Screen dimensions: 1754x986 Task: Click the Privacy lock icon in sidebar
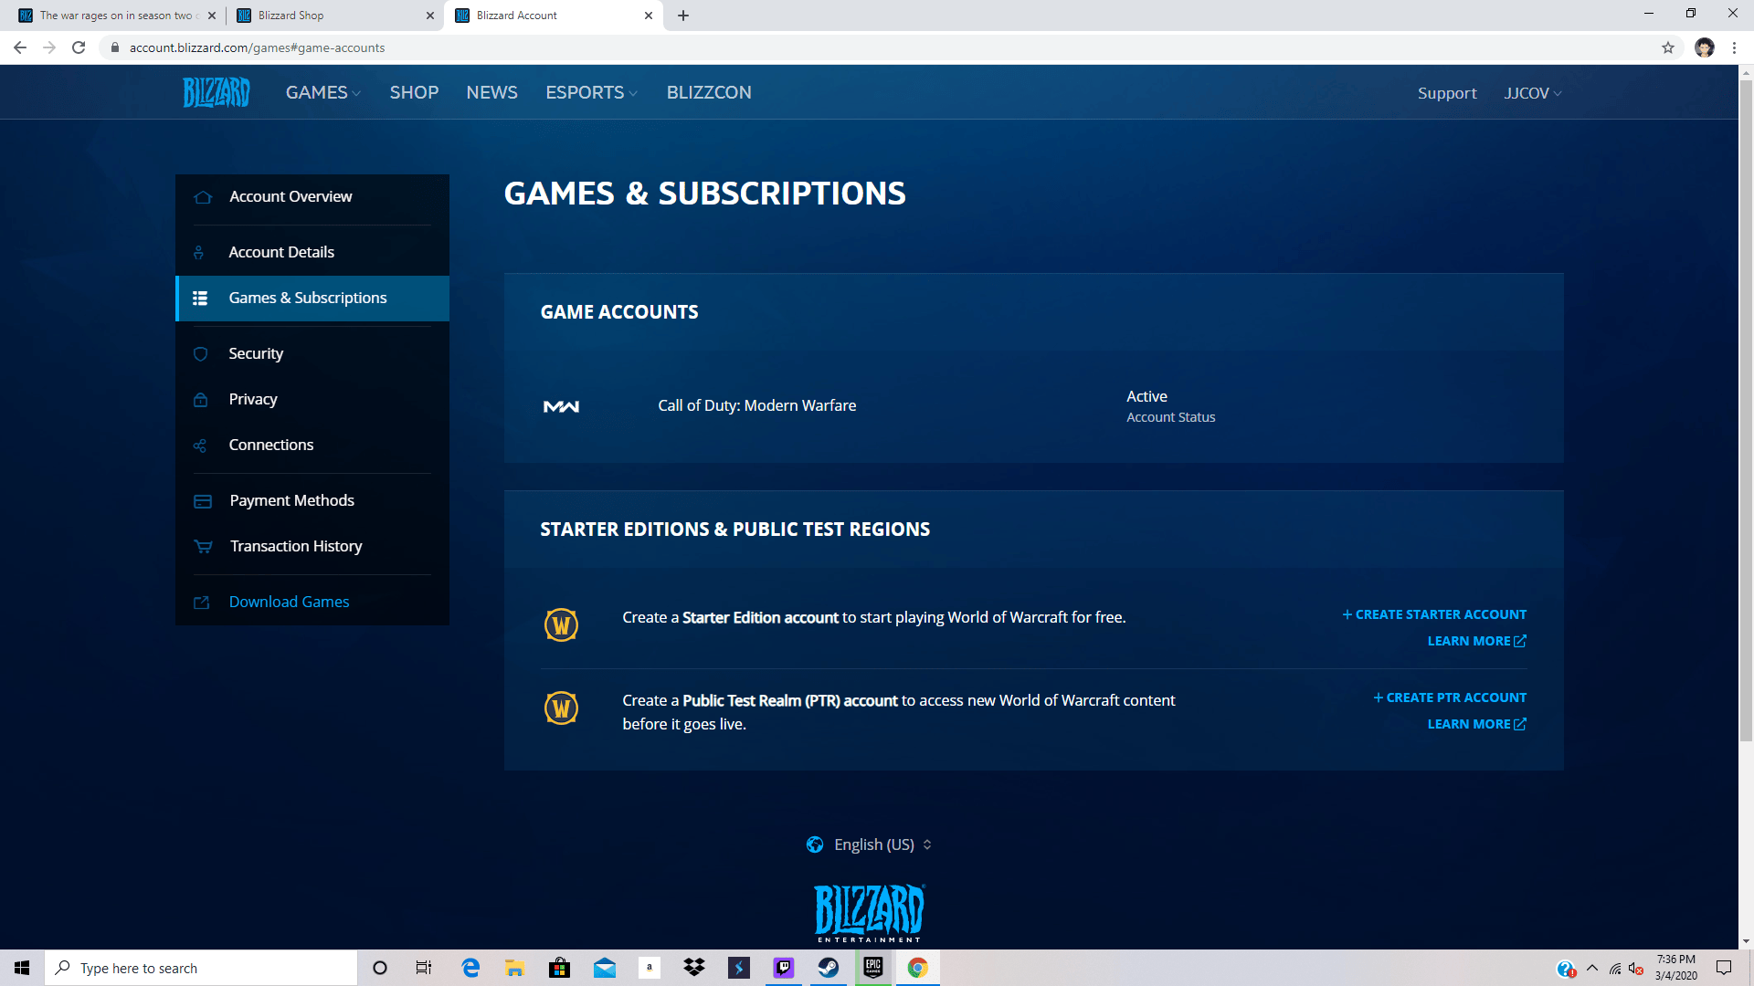point(201,400)
